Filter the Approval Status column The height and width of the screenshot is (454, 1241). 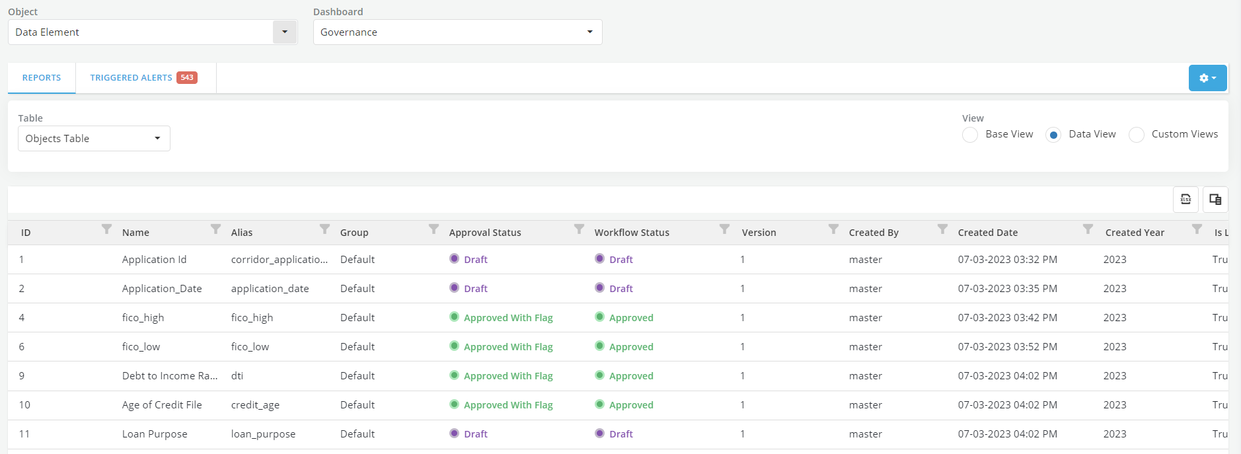coord(579,229)
